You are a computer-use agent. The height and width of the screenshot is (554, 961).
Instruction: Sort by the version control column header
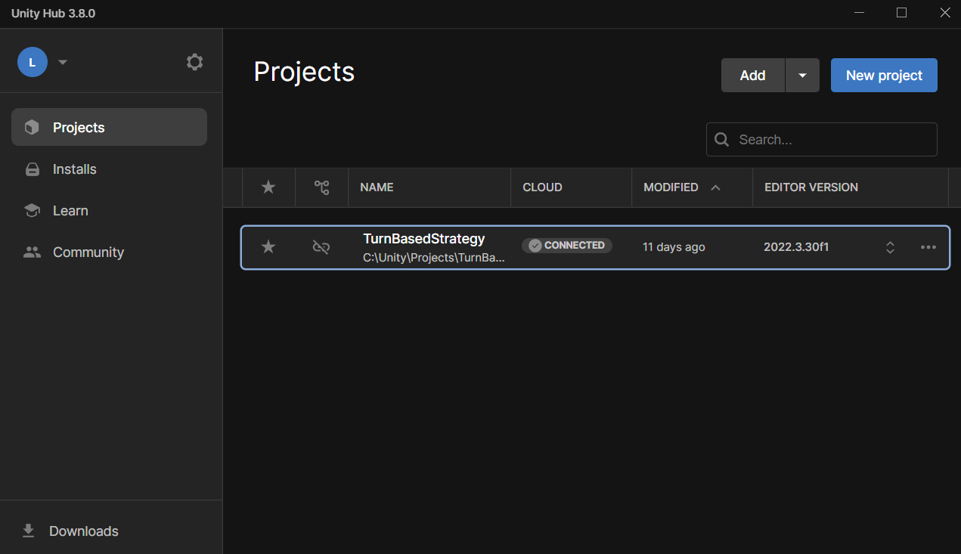(321, 187)
